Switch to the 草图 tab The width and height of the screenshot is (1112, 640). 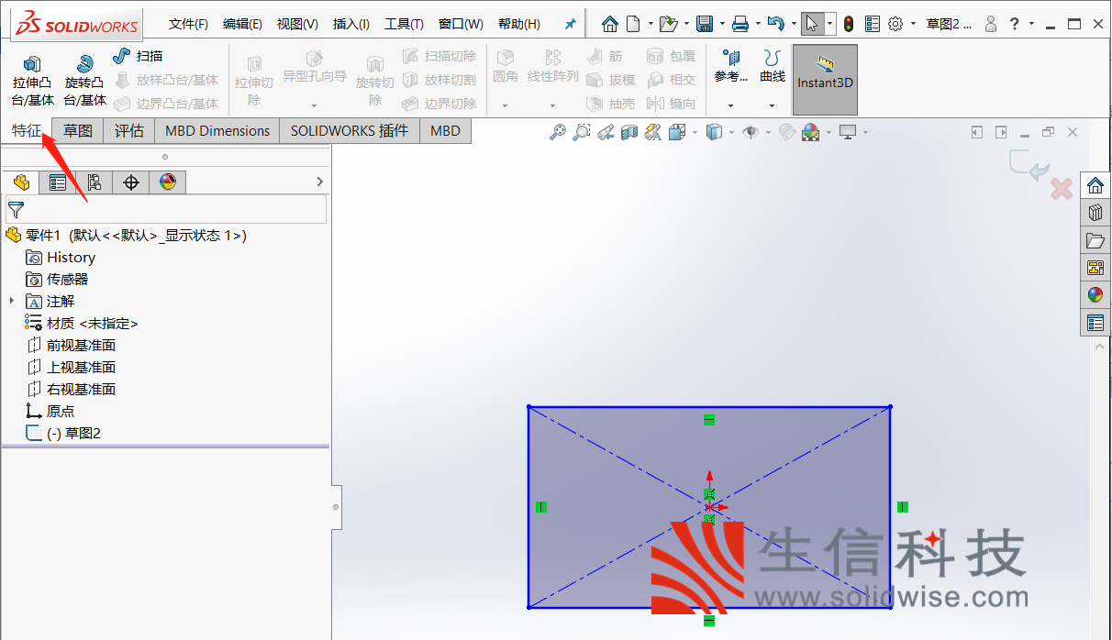pyautogui.click(x=78, y=130)
